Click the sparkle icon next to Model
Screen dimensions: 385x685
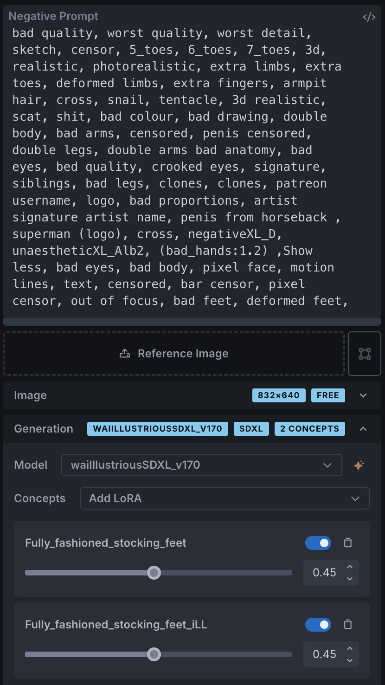pos(359,465)
